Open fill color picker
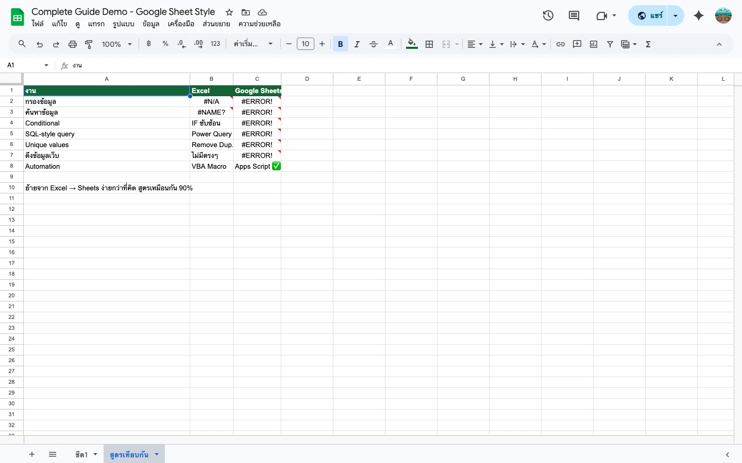This screenshot has height=463, width=742. tap(411, 44)
